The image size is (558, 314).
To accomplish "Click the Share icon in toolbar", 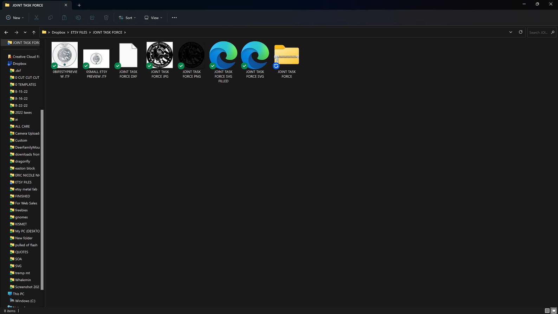I will pos(92,18).
